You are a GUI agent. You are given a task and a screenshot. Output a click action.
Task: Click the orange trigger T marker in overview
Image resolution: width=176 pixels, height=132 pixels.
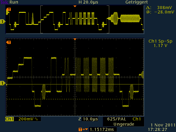coord(9,10)
